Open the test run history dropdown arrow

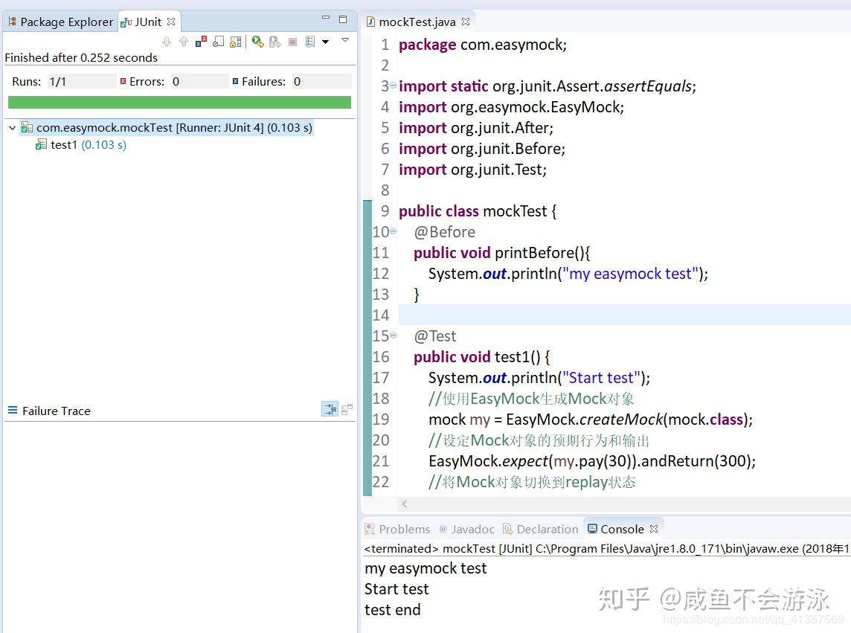[325, 42]
